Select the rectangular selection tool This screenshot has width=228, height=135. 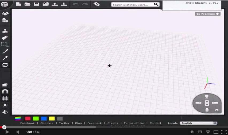coord(5,44)
